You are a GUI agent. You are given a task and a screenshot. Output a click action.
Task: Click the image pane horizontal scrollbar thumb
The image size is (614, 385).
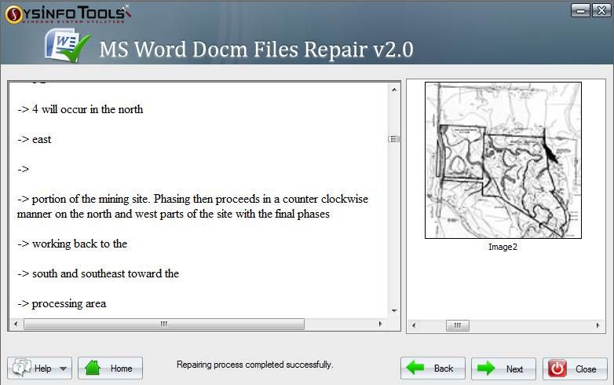pos(458,325)
